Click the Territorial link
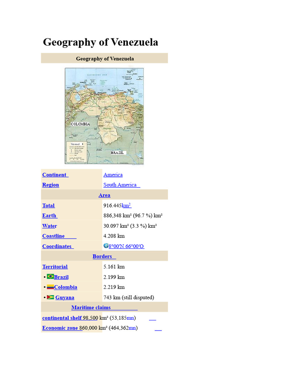 pos(55,267)
